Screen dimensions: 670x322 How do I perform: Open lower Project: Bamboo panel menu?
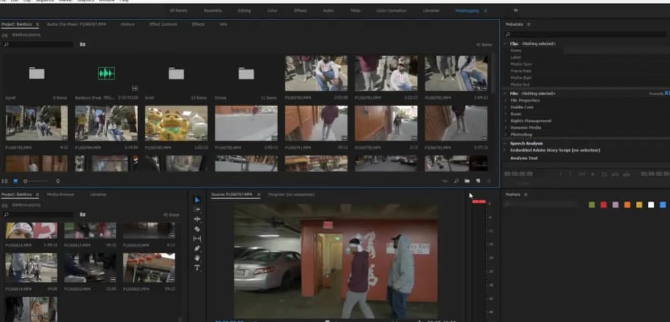click(37, 194)
